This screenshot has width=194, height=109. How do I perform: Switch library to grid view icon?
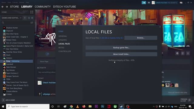pyautogui.click(x=32, y=12)
